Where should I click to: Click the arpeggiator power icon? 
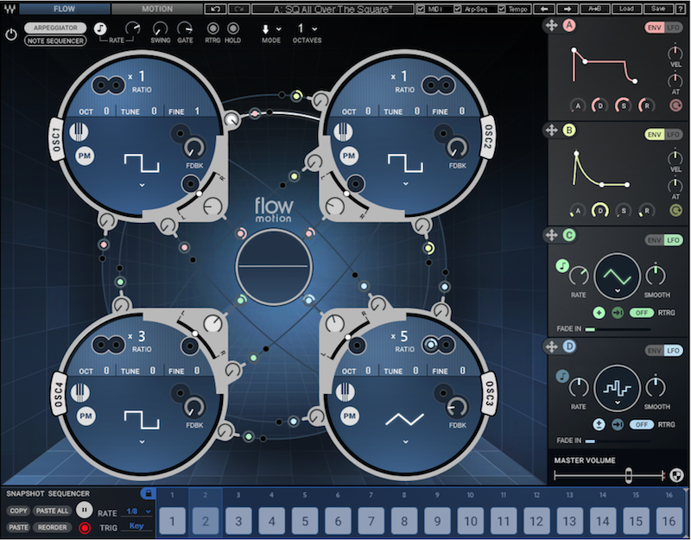pyautogui.click(x=11, y=35)
